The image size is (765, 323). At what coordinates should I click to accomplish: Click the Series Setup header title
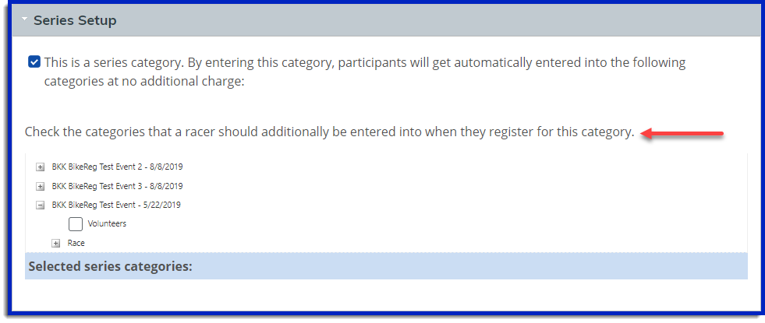(75, 21)
